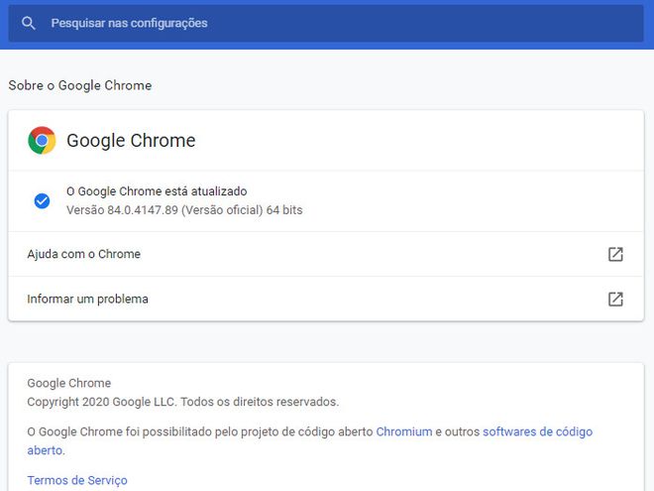Image resolution: width=654 pixels, height=491 pixels.
Task: Click the small Google Chrome label above copyright
Action: (x=68, y=383)
